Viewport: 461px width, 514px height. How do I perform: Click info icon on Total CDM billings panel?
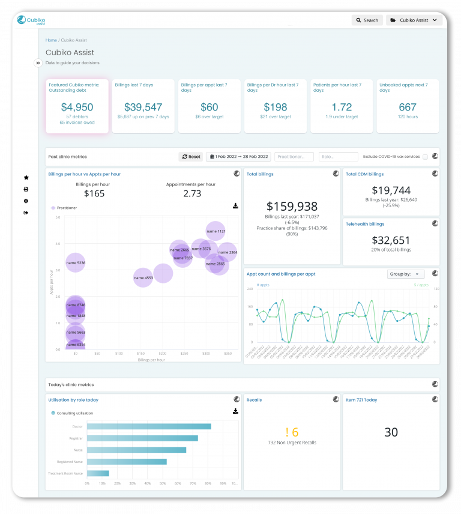point(435,174)
